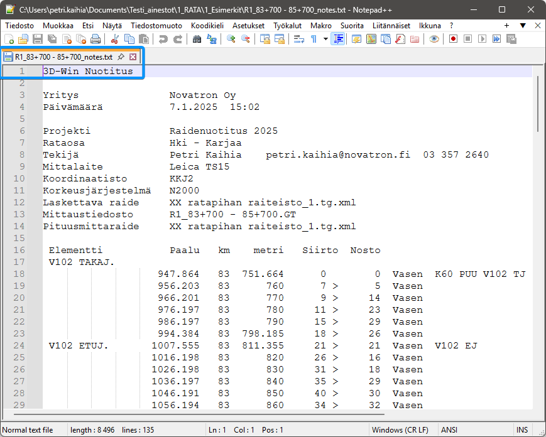Open a file with the folder icon
The width and height of the screenshot is (546, 437).
click(x=23, y=39)
